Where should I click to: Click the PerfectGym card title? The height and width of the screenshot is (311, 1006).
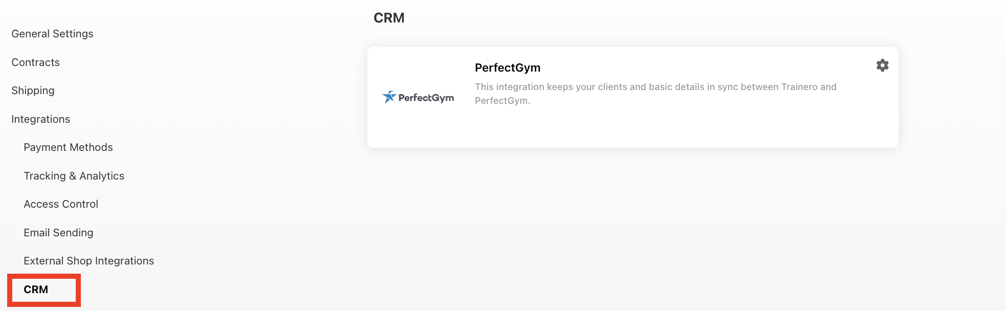508,68
